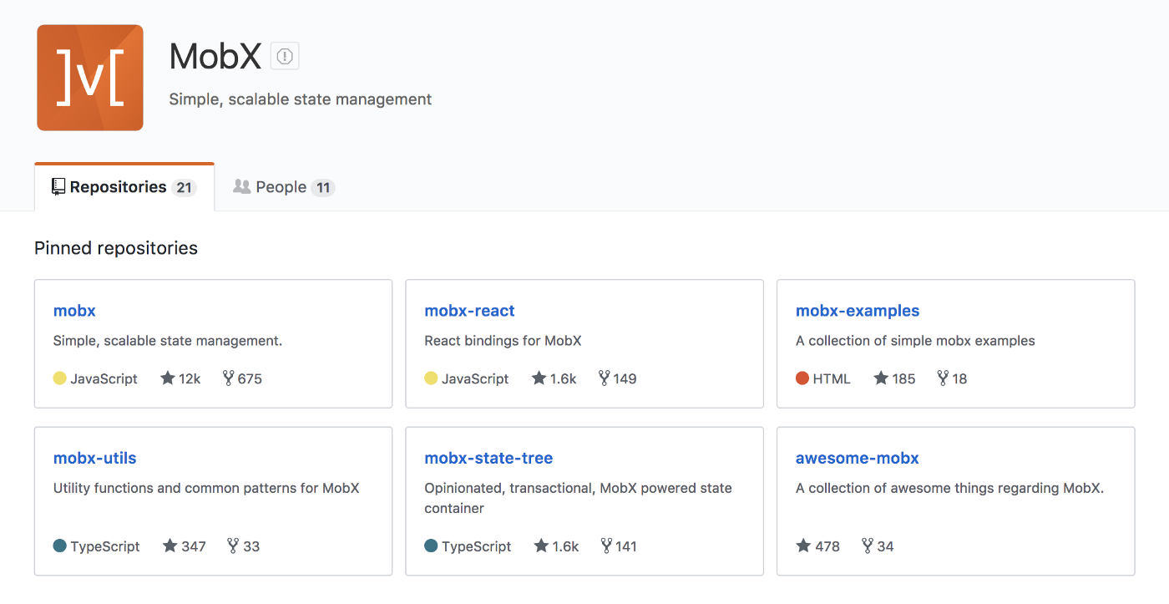Open the info icon next to MobX name
The image size is (1169, 604).
tap(284, 55)
